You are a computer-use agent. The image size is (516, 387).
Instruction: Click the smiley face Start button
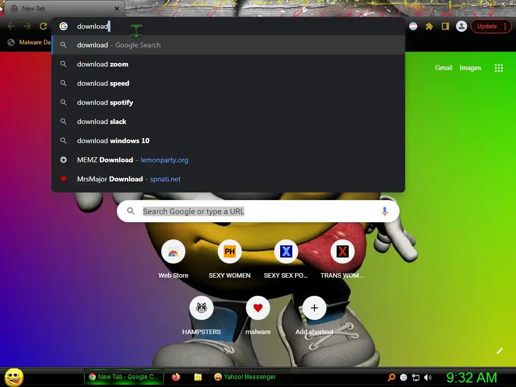tap(14, 377)
